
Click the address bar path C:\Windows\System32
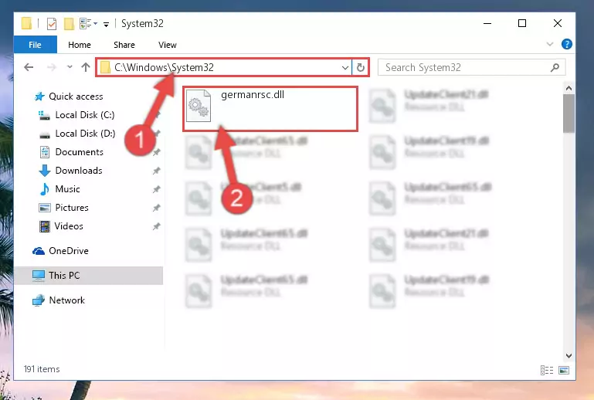164,67
